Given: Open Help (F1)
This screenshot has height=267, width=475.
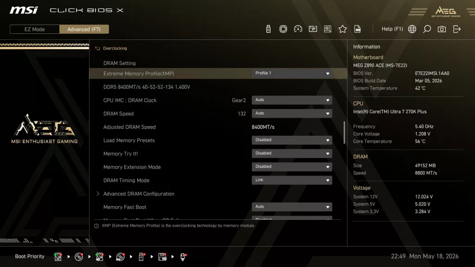Looking at the screenshot, I should tap(392, 29).
